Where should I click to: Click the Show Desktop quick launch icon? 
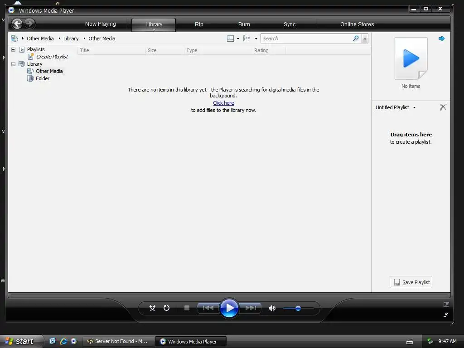pyautogui.click(x=53, y=341)
